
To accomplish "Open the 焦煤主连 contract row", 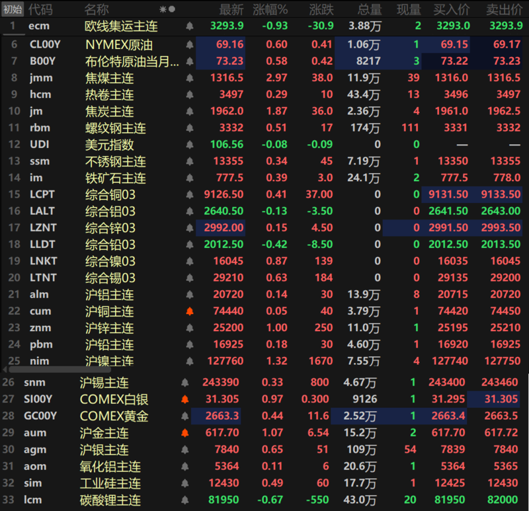I will 109,78.
